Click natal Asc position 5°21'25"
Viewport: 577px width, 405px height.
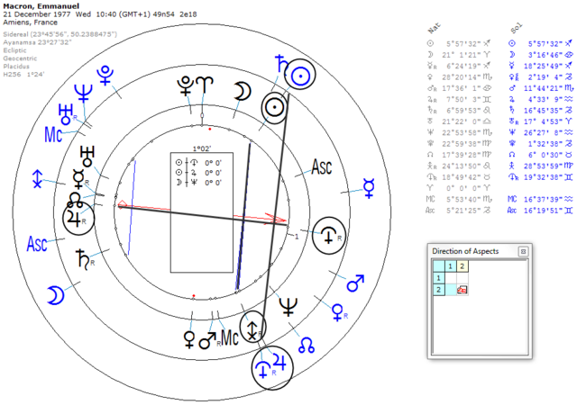tap(463, 211)
